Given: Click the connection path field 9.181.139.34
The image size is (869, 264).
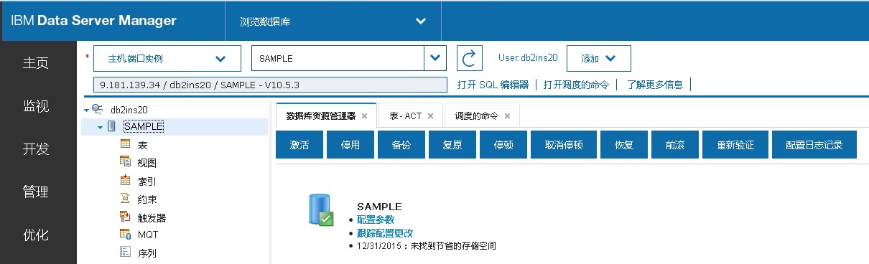Looking at the screenshot, I should click(x=269, y=84).
